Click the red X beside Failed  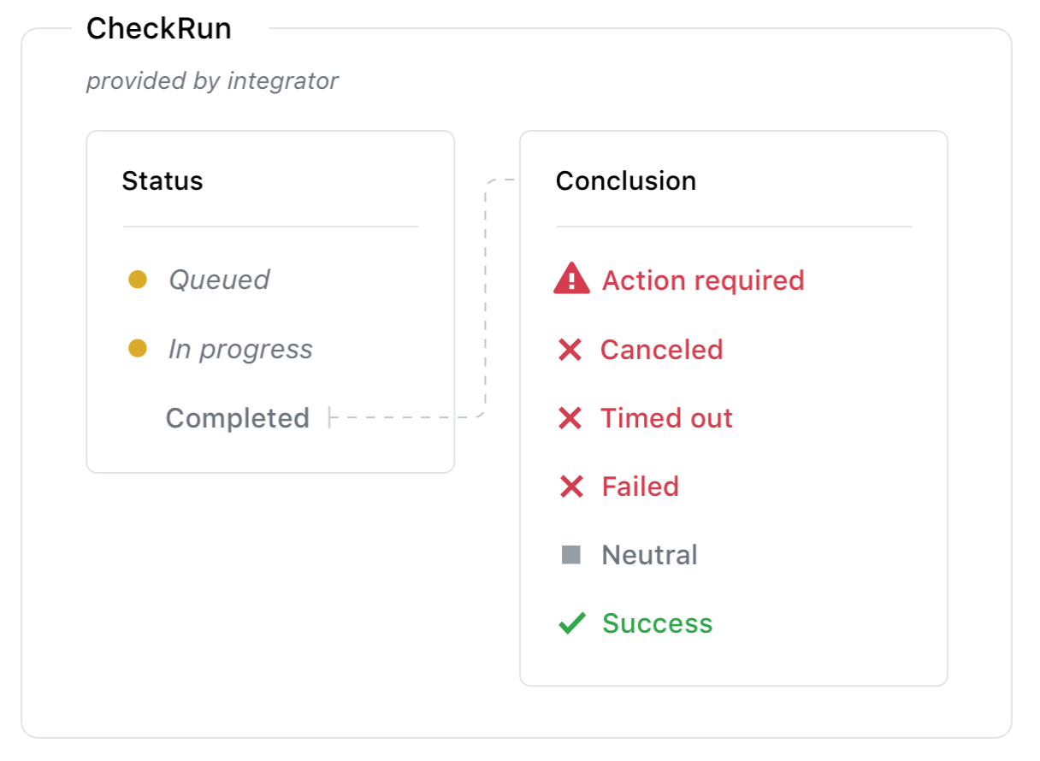(570, 487)
